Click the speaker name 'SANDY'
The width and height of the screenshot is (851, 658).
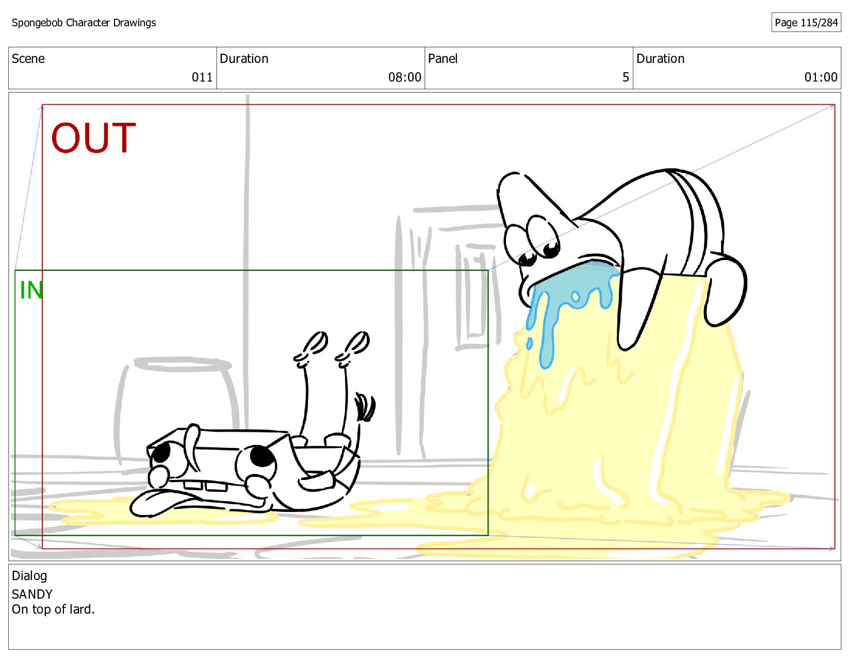(32, 594)
